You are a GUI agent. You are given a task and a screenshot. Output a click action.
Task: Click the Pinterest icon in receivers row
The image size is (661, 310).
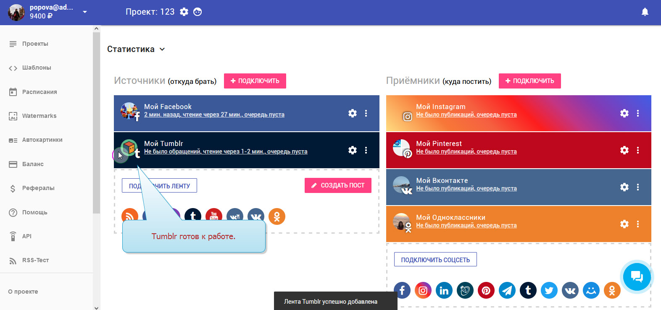pos(486,290)
